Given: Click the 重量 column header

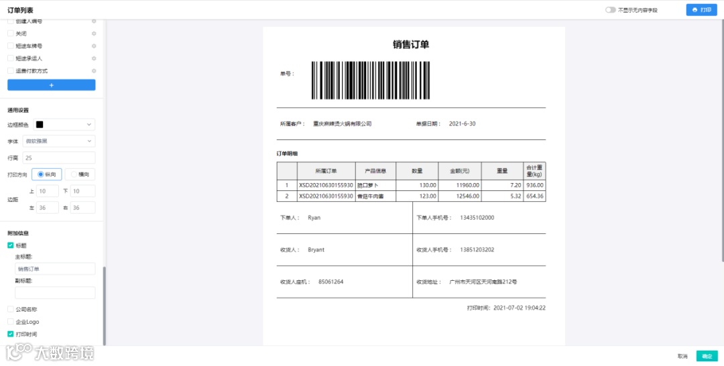Looking at the screenshot, I should click(502, 171).
